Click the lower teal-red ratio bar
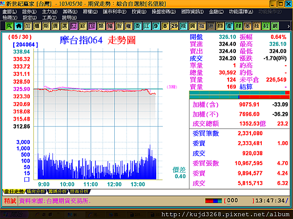The width and height of the screenshot is (293, 219). [x=239, y=97]
